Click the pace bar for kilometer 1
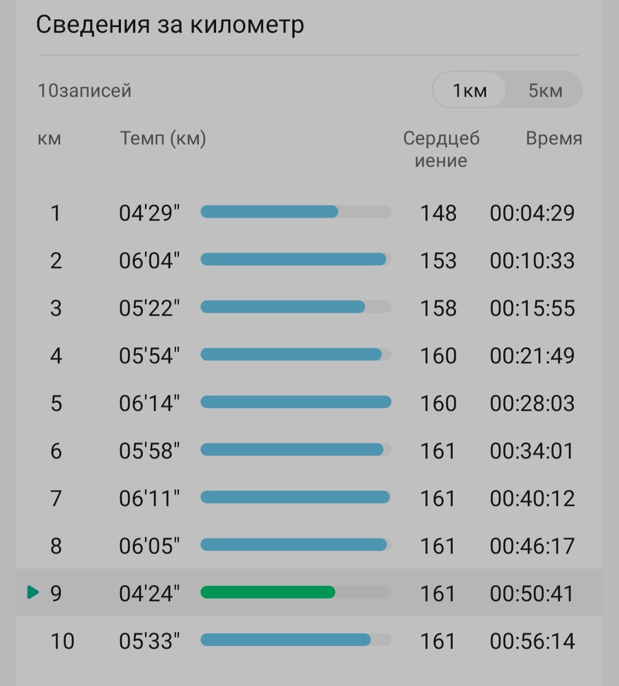Screen dimensions: 619x686 [x=296, y=211]
